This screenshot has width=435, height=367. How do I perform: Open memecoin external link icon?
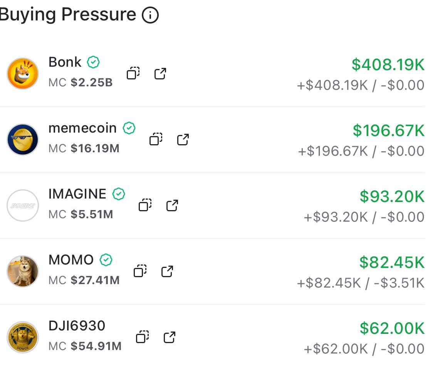tap(183, 140)
